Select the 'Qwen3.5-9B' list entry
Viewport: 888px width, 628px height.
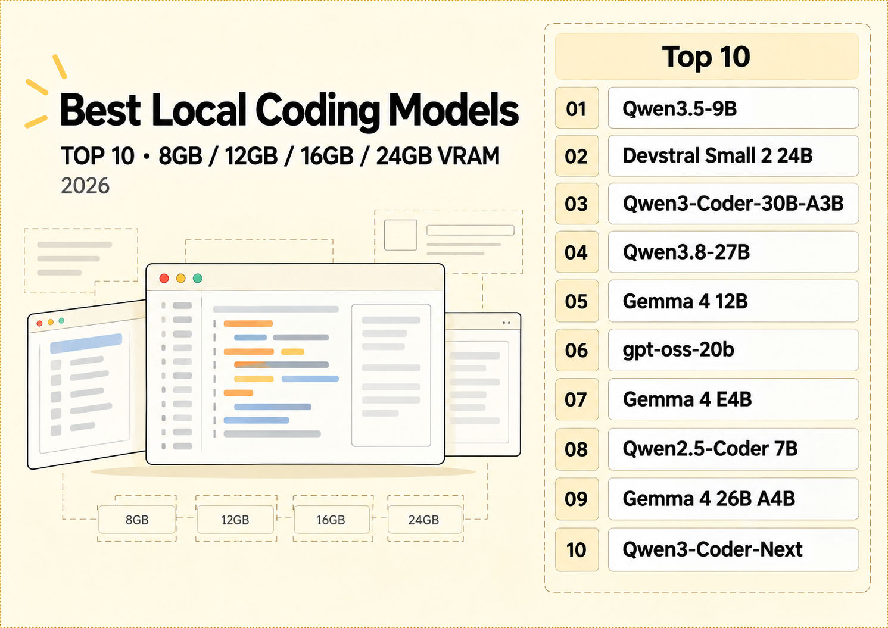(733, 108)
